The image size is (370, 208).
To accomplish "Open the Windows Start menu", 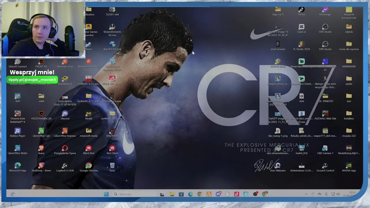I will click(x=106, y=194).
